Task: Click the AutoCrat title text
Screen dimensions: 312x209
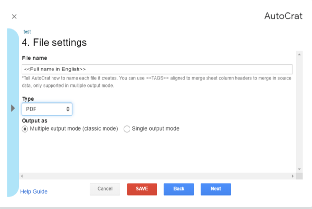Action: (x=284, y=16)
